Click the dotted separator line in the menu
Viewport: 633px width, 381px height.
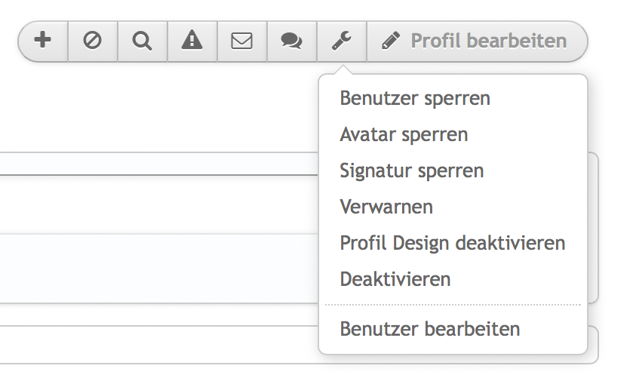[x=453, y=305]
